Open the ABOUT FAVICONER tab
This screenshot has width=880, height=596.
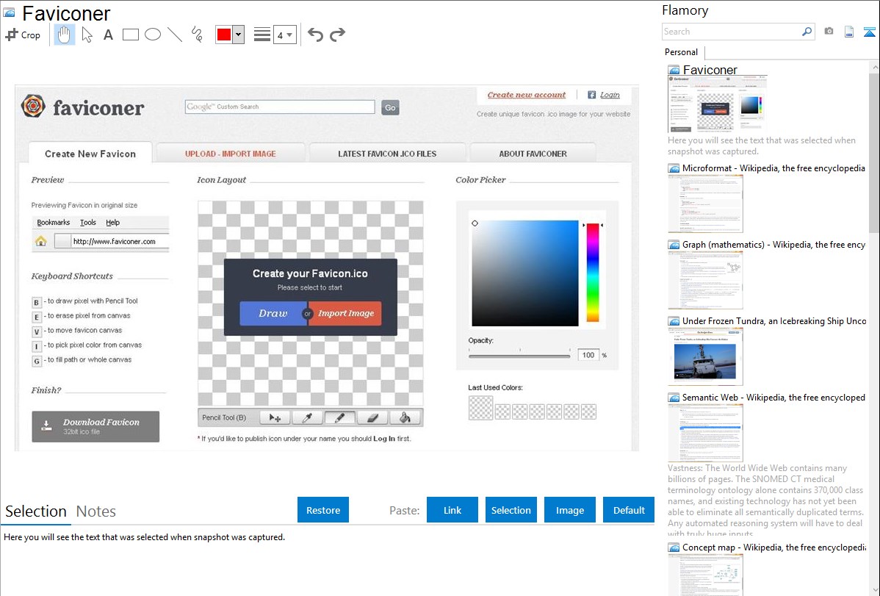[533, 154]
